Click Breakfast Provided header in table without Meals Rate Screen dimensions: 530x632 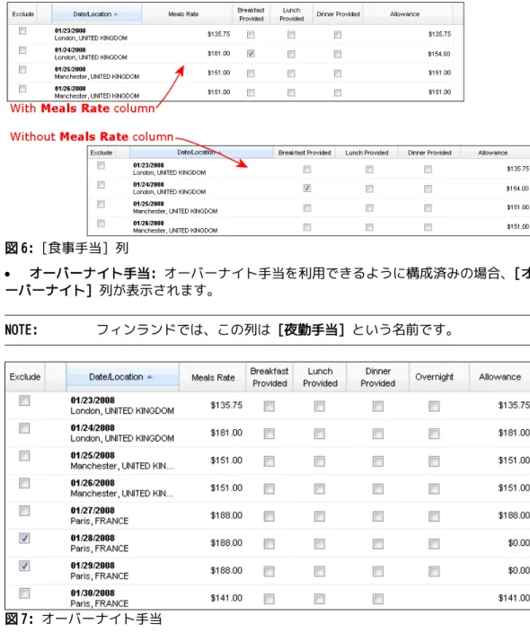point(305,153)
